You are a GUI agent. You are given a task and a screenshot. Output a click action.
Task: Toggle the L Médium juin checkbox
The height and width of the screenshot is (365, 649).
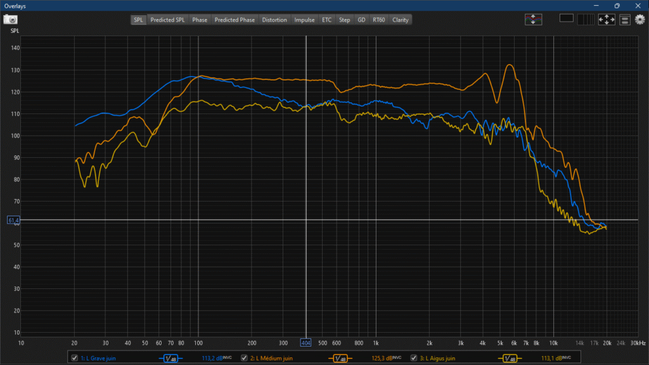(x=244, y=358)
